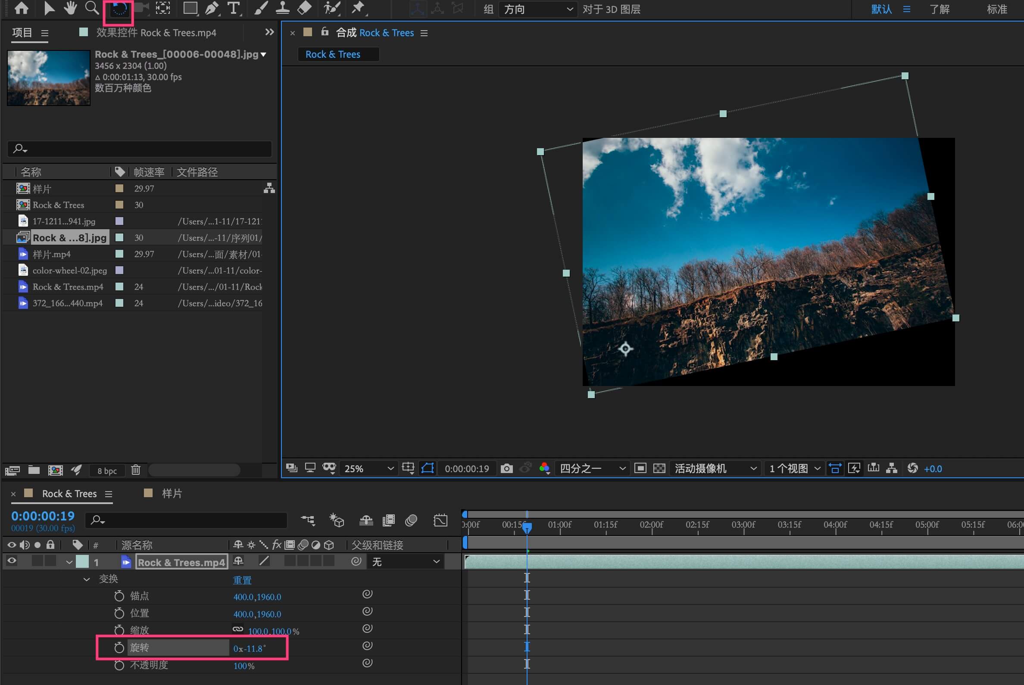
Task: Open the resolution 四分之一 dropdown
Action: pyautogui.click(x=592, y=468)
